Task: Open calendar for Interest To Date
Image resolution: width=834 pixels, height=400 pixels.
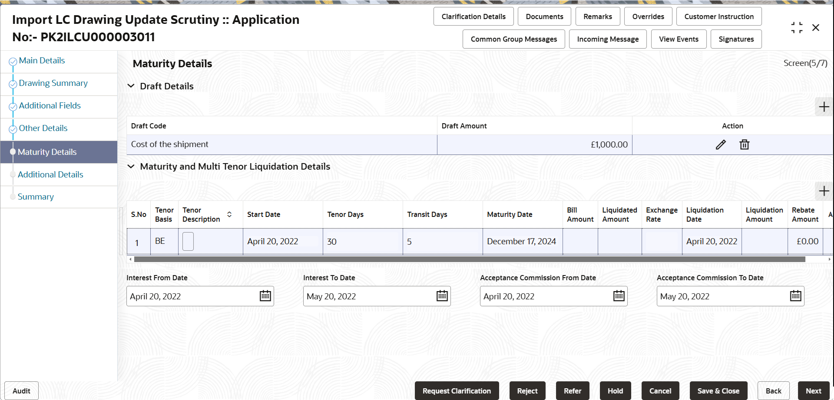Action: coord(442,296)
